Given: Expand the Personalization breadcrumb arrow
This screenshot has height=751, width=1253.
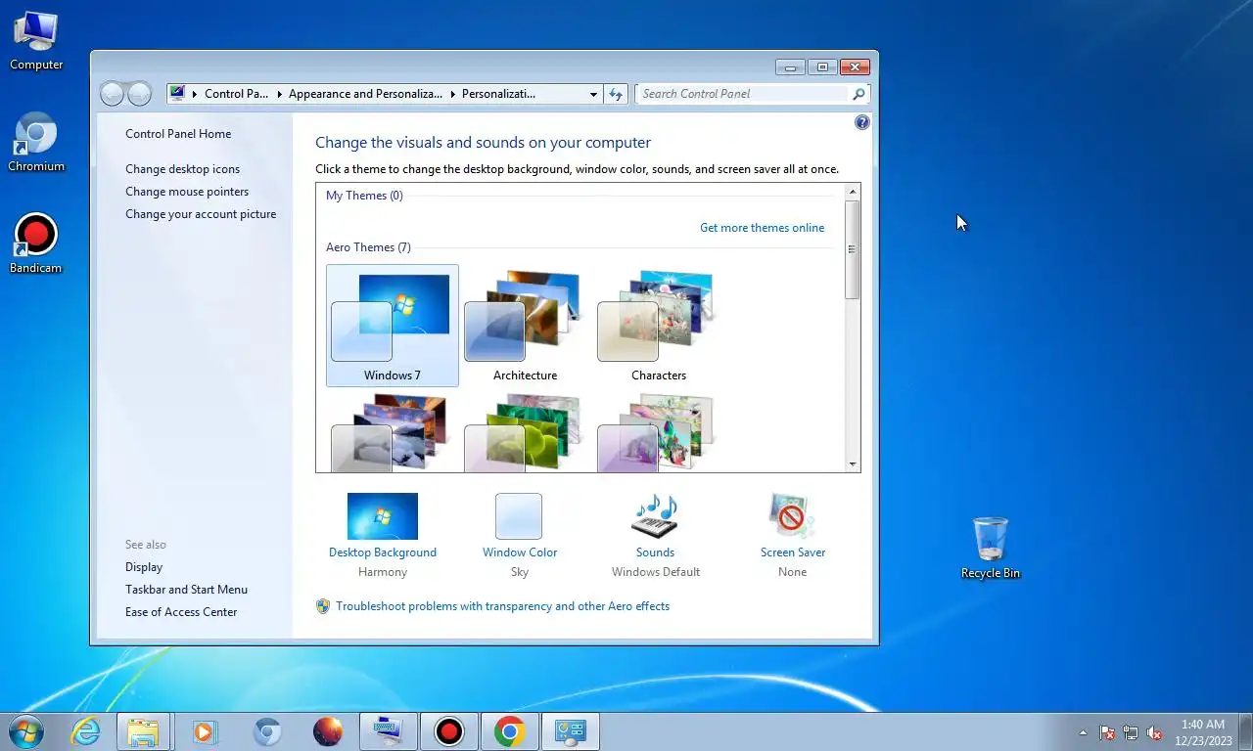Looking at the screenshot, I should tap(453, 94).
